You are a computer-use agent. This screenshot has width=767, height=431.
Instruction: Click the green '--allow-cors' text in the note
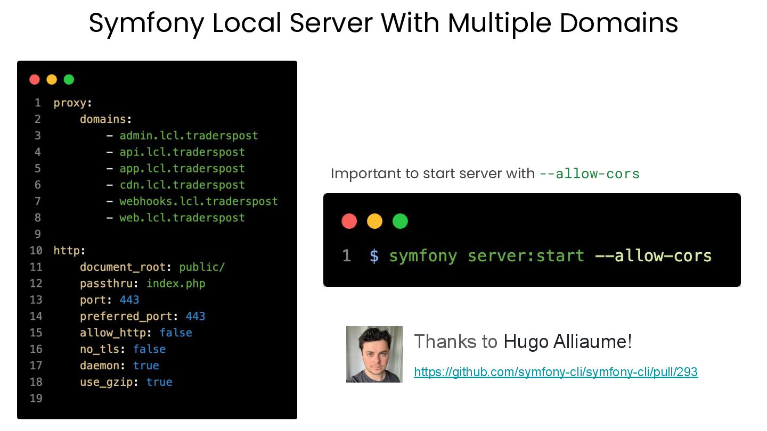click(x=589, y=174)
